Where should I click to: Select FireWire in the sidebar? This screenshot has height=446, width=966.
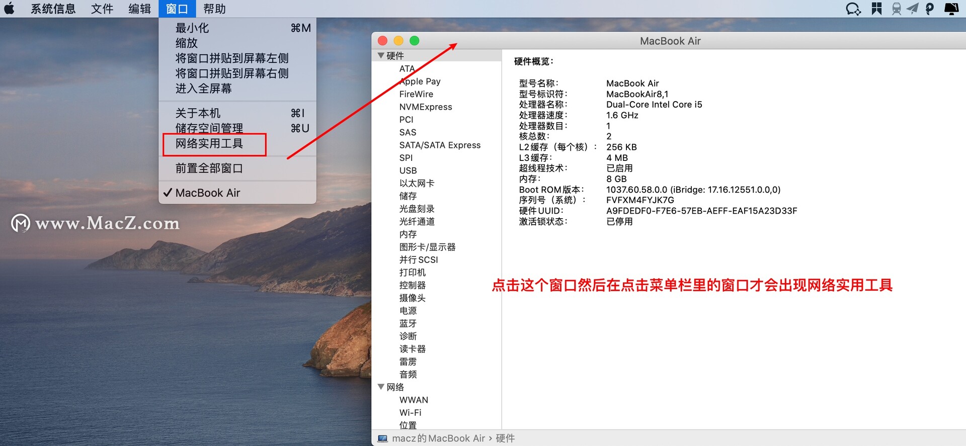tap(416, 94)
